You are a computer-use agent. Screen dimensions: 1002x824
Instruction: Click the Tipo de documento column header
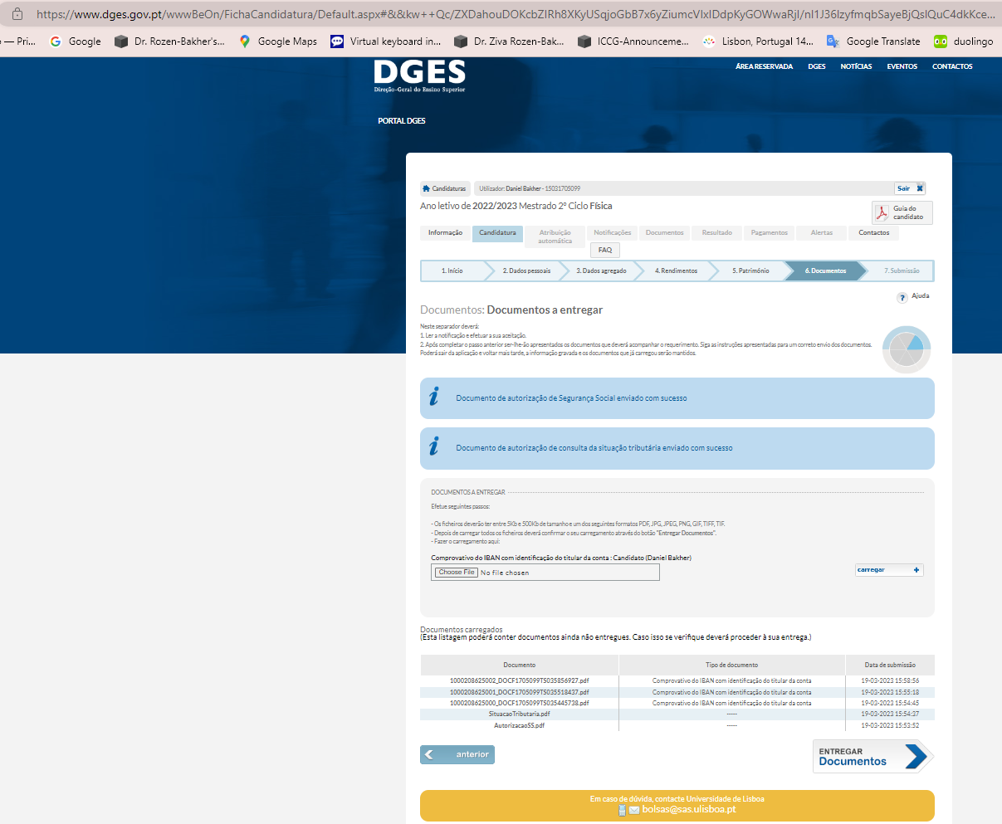click(732, 665)
